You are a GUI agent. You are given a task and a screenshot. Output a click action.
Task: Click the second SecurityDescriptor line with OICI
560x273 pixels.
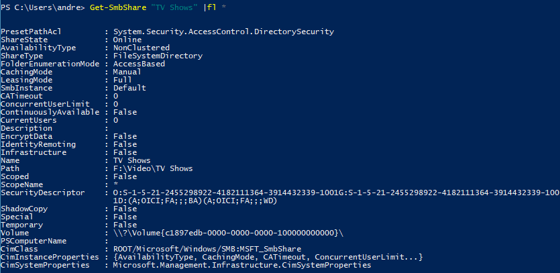pyautogui.click(x=195, y=201)
